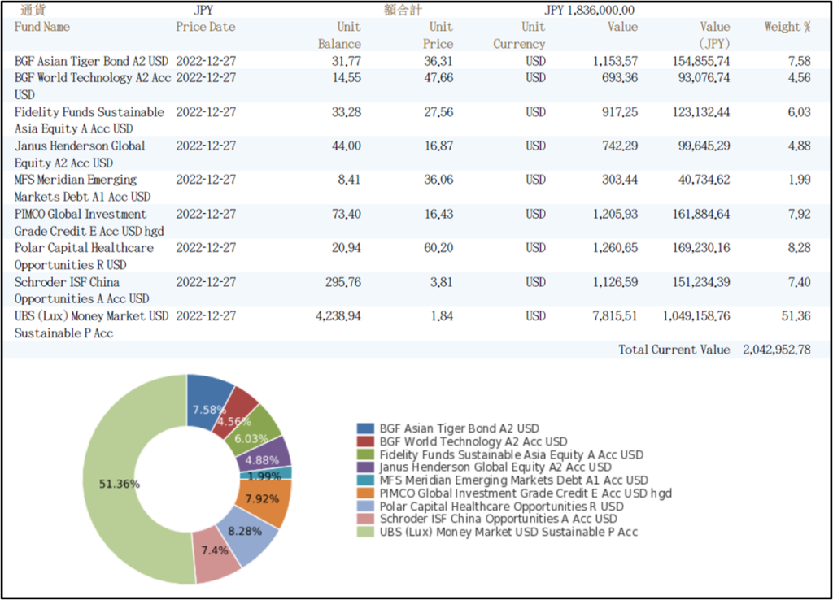This screenshot has width=833, height=600.
Task: Select PIMCO Global Investment Grade Credit table row name
Action: coord(89,223)
